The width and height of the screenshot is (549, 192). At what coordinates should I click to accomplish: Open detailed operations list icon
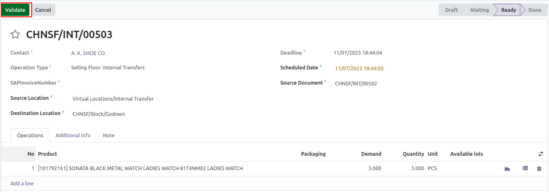525,168
